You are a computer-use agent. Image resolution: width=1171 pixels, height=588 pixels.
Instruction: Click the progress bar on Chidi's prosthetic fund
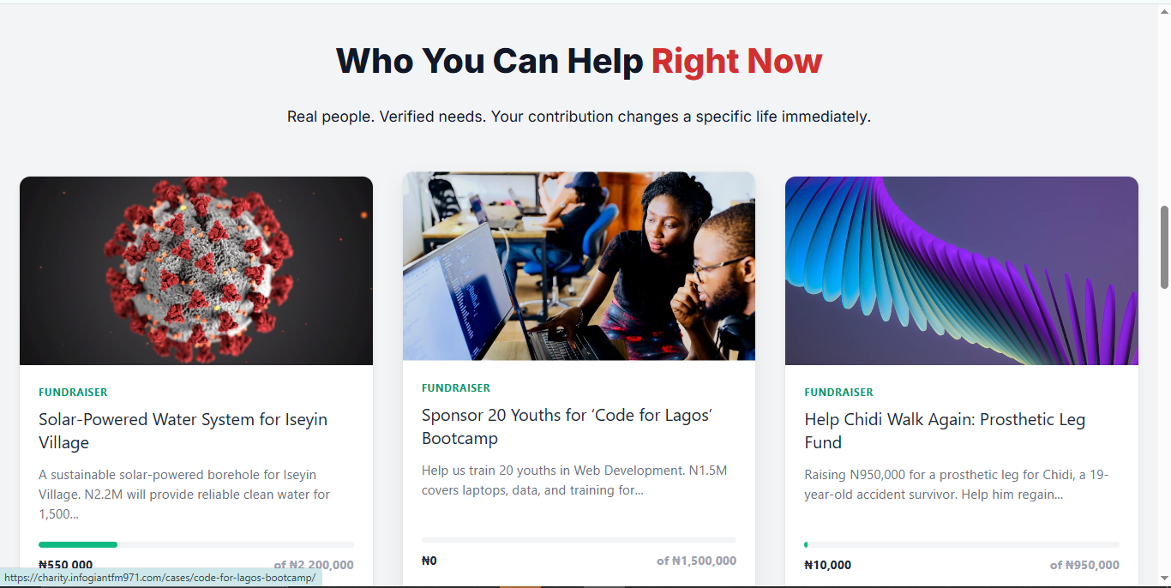(x=961, y=544)
